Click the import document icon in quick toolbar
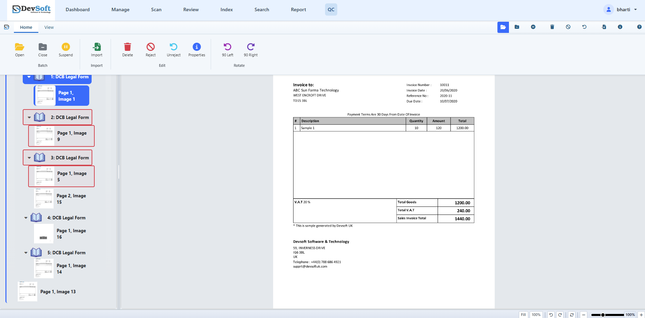 pyautogui.click(x=604, y=27)
